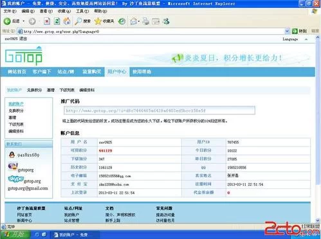Screen dimensions: 321x239
Task: Stop page loading with red X icon
Action: click(47, 21)
